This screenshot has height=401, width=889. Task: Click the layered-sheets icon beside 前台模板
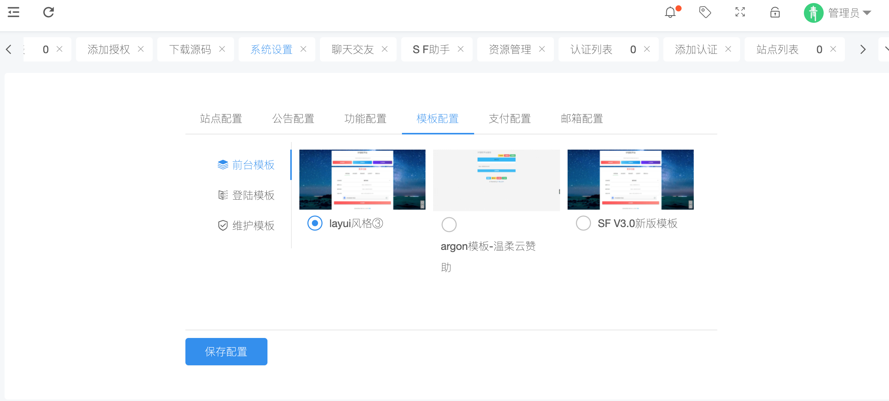tap(223, 165)
